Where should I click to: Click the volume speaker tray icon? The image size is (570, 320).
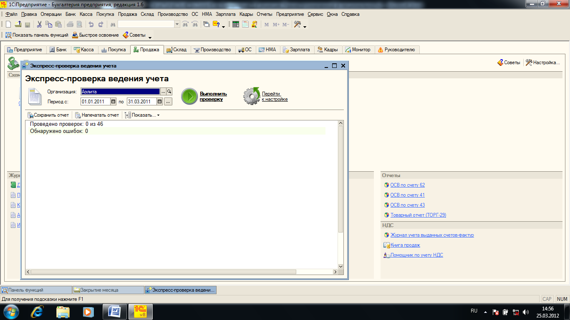pyautogui.click(x=525, y=312)
